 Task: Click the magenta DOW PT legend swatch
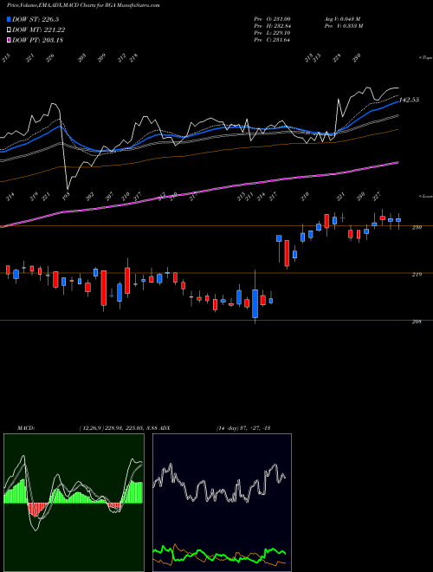point(9,40)
